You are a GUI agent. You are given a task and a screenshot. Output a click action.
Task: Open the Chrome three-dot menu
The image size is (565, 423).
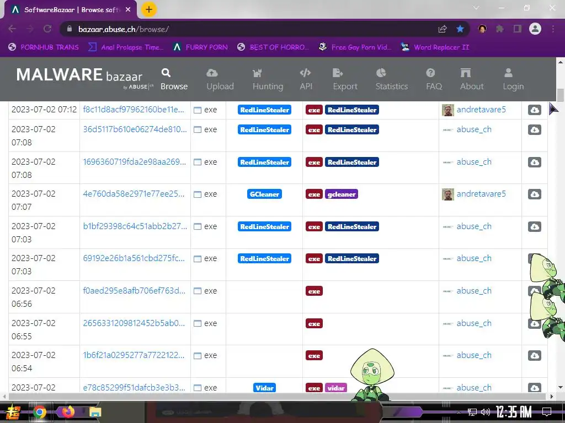click(553, 29)
